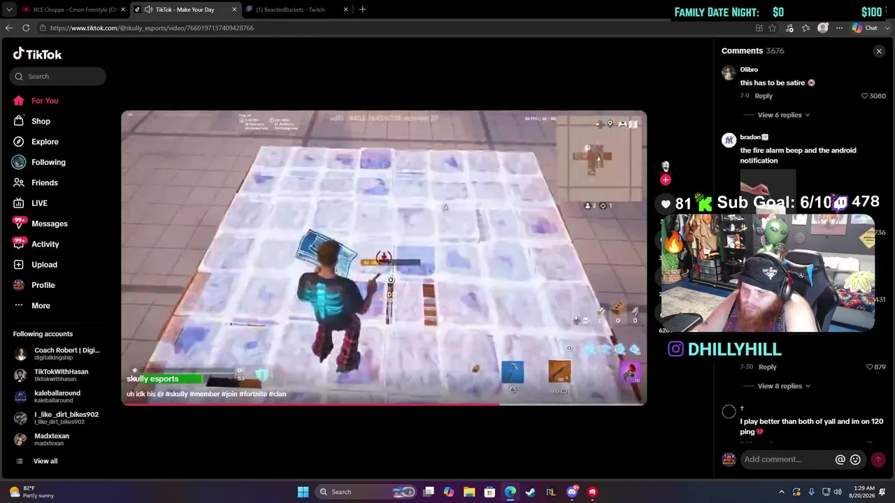This screenshot has width=895, height=503.
Task: Expand View 8 replies
Action: pyautogui.click(x=784, y=386)
